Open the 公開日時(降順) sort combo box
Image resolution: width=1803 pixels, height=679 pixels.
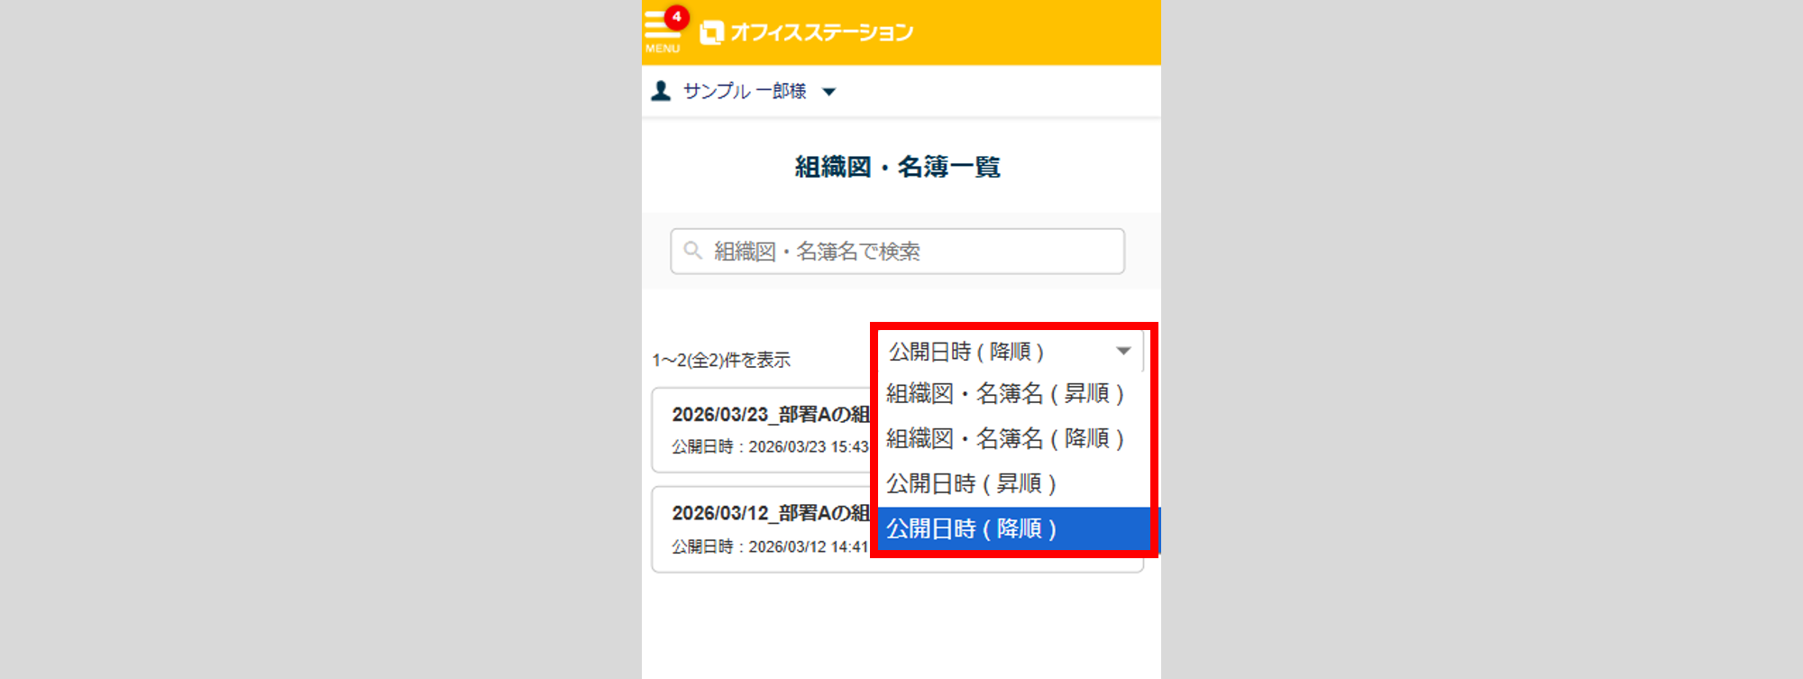(1010, 351)
